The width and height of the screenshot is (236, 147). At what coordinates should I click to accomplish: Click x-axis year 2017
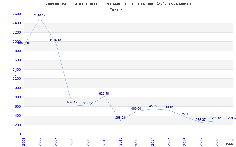click(201, 142)
